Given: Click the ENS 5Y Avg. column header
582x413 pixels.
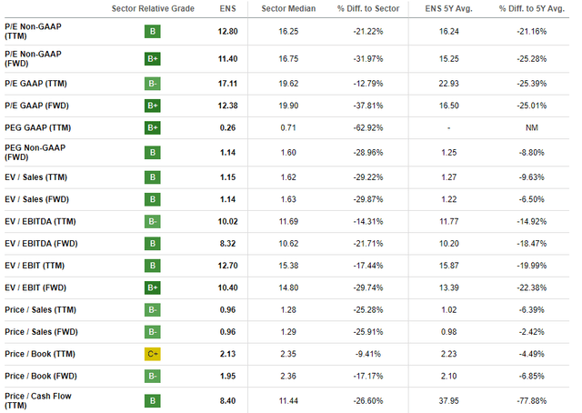Looking at the screenshot, I should 448,8.
